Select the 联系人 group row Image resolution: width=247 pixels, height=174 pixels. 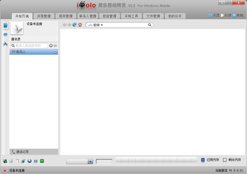tap(34, 52)
